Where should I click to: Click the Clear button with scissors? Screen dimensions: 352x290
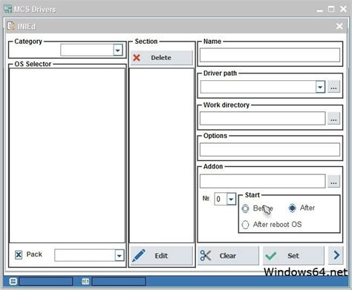click(x=228, y=255)
